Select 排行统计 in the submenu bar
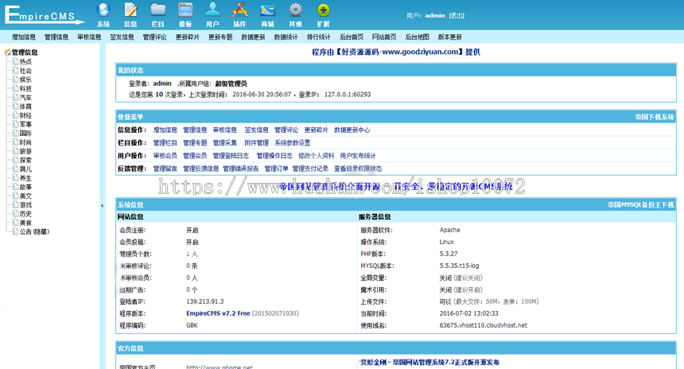Screen dimensions: 684x369 tap(318, 37)
